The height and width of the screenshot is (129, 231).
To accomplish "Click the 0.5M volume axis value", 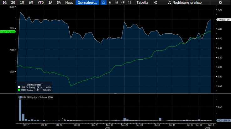I will pos(220,107).
